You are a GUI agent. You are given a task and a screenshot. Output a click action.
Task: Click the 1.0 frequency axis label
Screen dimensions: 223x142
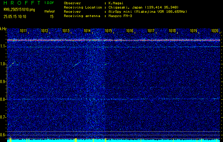(3, 64)
